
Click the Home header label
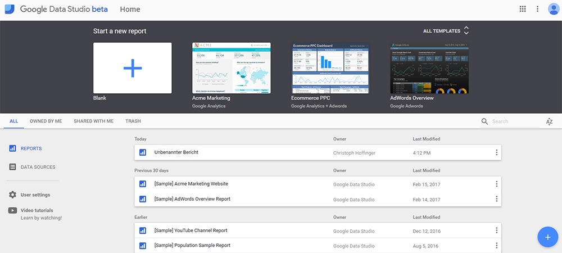130,10
